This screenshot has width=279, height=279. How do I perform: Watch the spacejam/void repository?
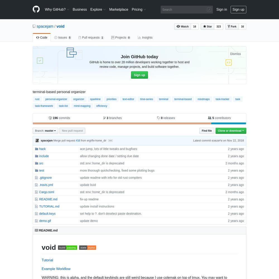click(182, 27)
